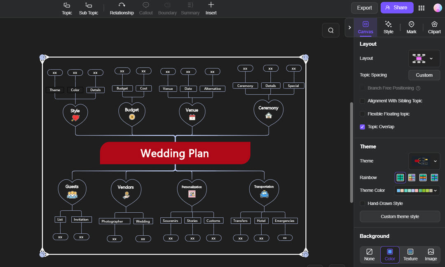
Task: Open Custom topic spacing settings
Action: point(424,75)
